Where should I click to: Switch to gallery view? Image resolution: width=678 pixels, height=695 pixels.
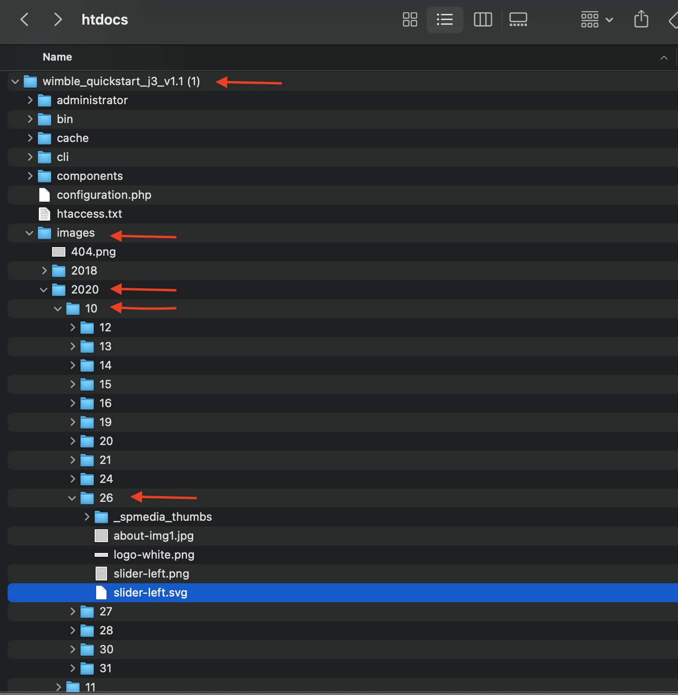(x=518, y=19)
